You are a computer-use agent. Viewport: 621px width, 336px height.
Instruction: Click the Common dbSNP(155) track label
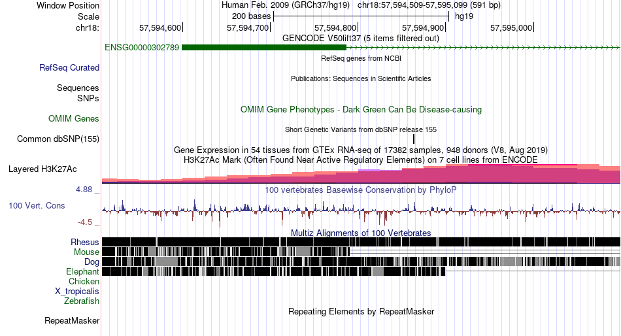click(x=58, y=139)
